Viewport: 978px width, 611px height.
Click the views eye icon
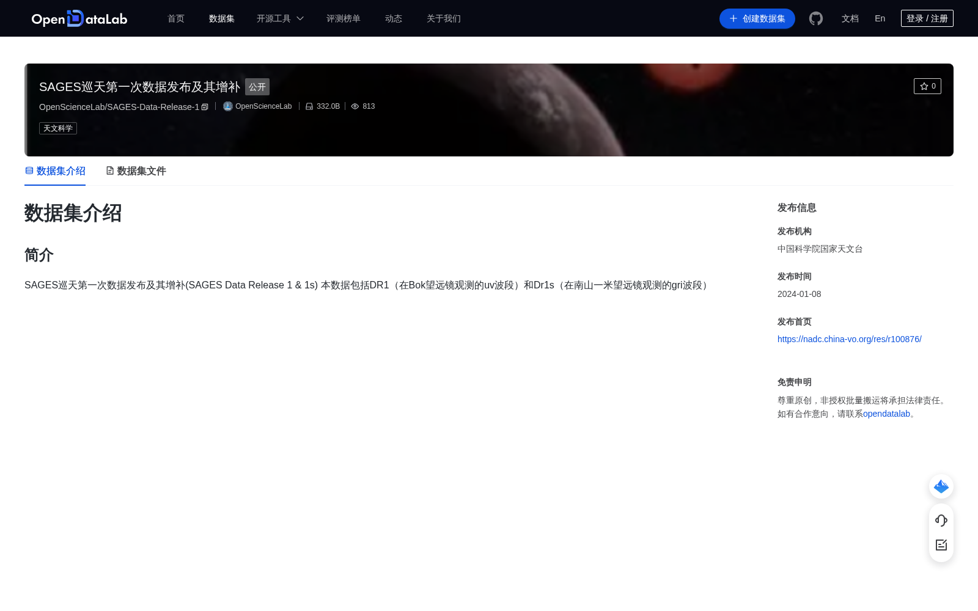pyautogui.click(x=355, y=106)
